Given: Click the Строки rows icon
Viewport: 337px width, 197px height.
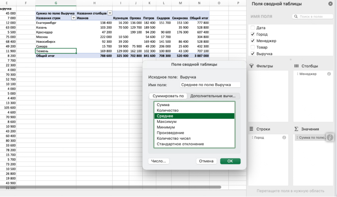Looking at the screenshot, I should 251,129.
